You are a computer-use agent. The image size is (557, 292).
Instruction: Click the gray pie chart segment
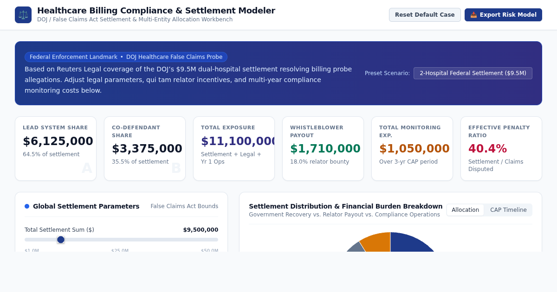[357, 247]
